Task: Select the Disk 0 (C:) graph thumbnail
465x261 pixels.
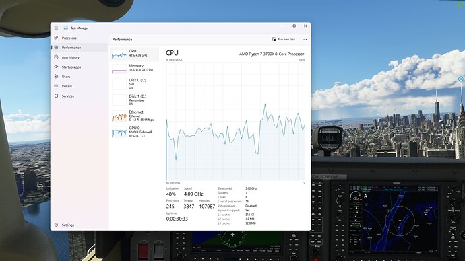Action: click(x=119, y=84)
